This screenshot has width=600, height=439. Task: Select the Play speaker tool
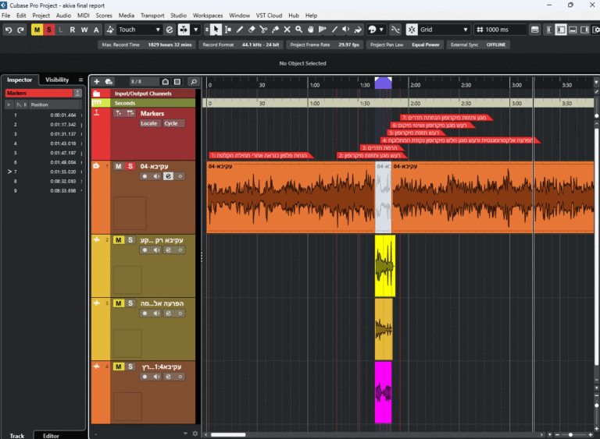346,30
